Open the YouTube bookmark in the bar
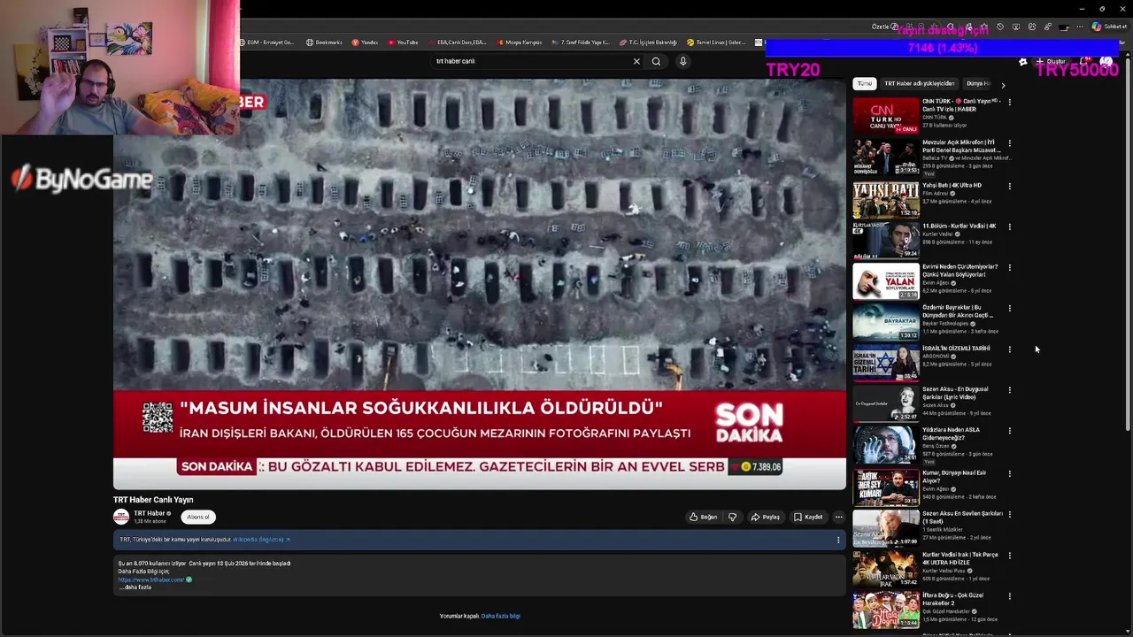 pos(402,42)
